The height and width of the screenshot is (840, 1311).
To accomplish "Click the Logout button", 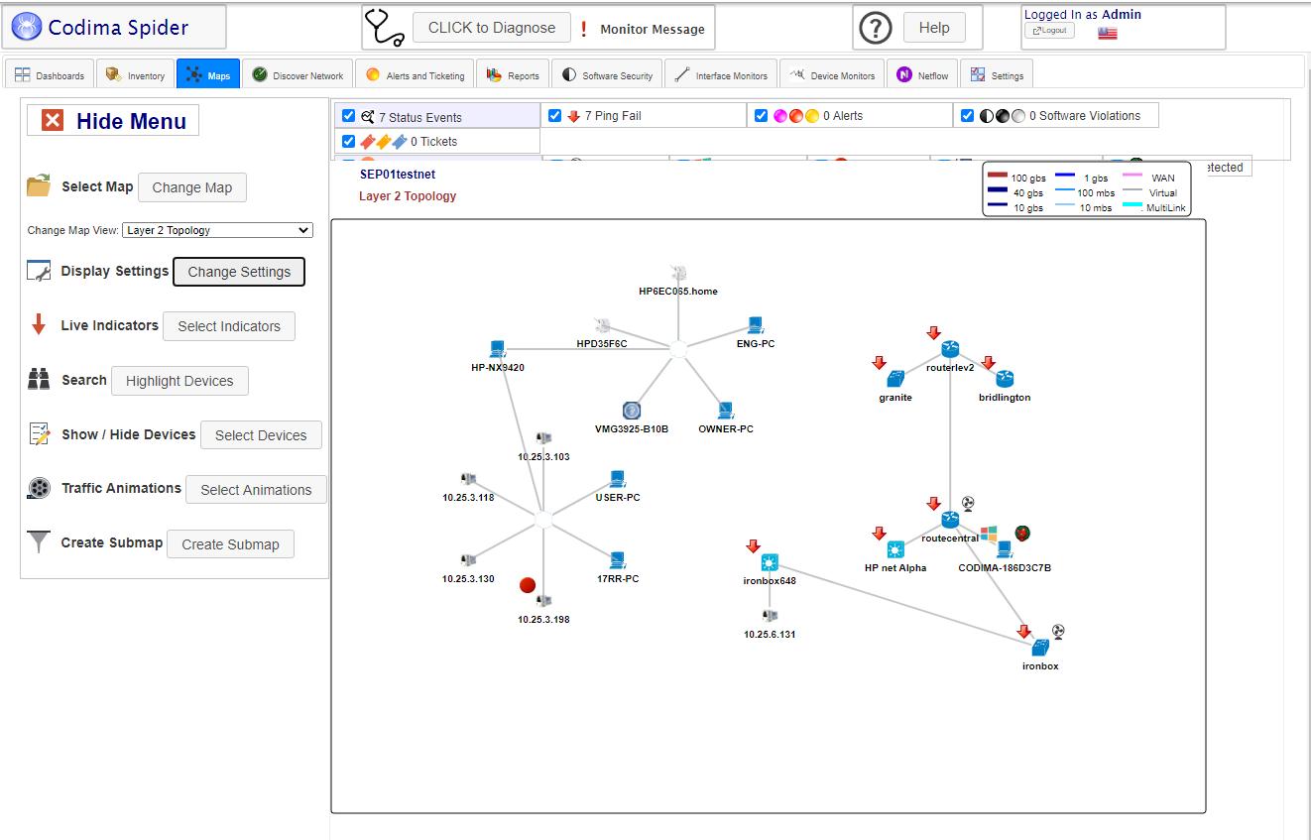I will pyautogui.click(x=1049, y=31).
